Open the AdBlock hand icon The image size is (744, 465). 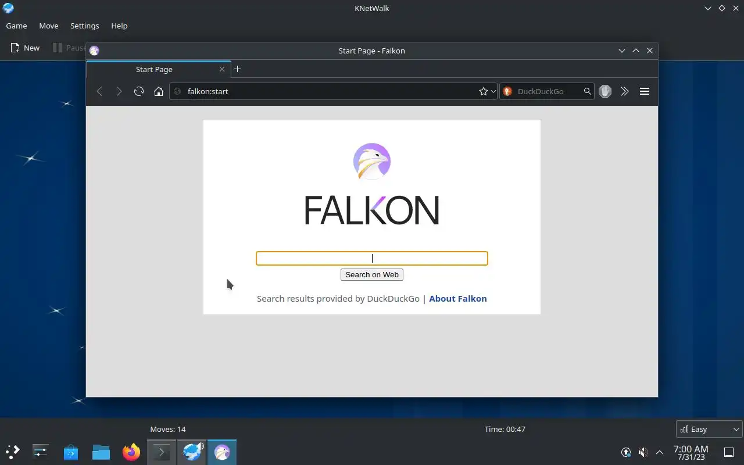pyautogui.click(x=605, y=91)
